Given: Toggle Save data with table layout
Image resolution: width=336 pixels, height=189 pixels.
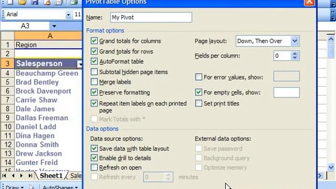Looking at the screenshot, I should coord(94,148).
